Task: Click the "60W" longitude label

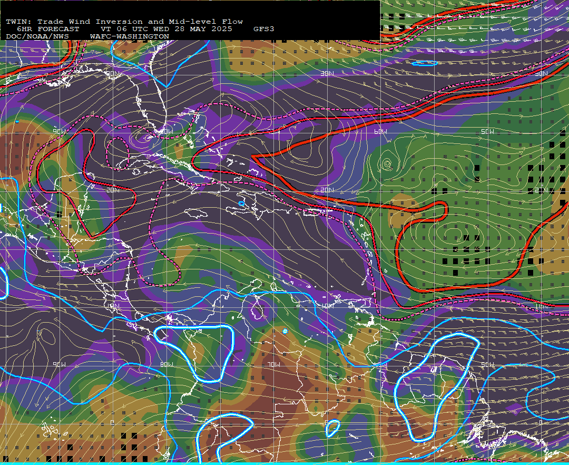Action: click(x=381, y=131)
